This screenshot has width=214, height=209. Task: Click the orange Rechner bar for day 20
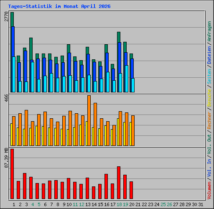[133, 131]
